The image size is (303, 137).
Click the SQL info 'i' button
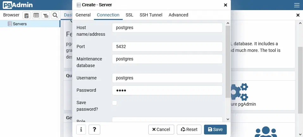tap(81, 129)
